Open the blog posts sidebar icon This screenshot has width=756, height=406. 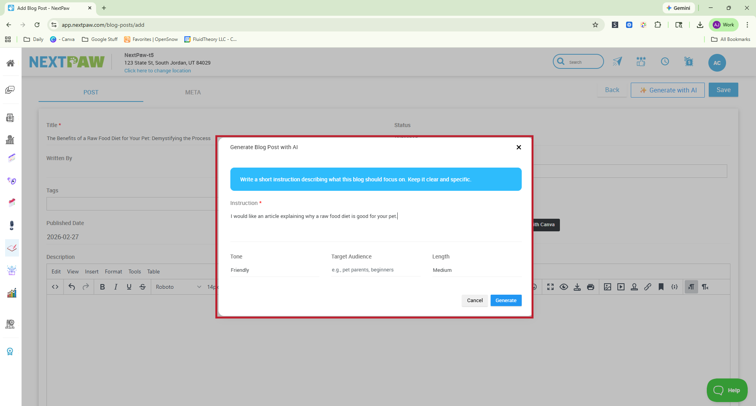pos(12,248)
